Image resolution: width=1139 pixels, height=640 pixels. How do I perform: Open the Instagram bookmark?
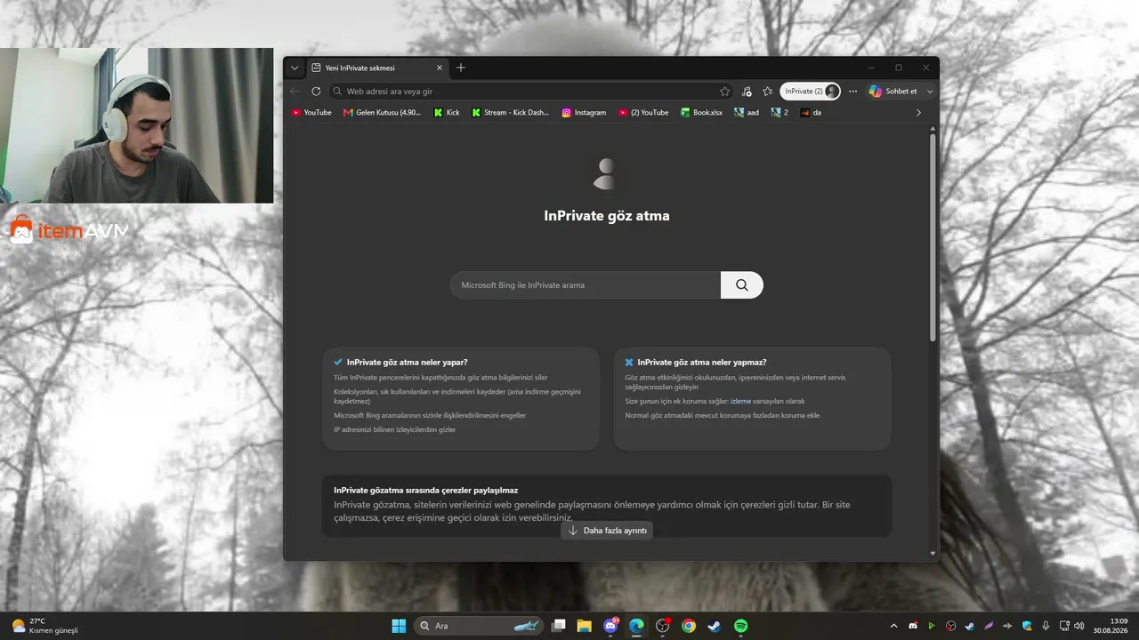point(585,113)
